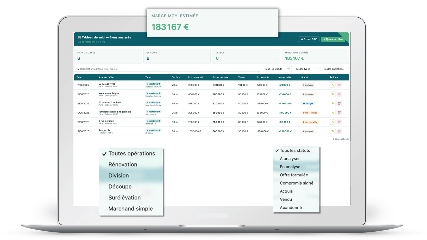Screen dimensions: 427x240
Task: Delete the Rue jacob row
Action: pos(339,131)
